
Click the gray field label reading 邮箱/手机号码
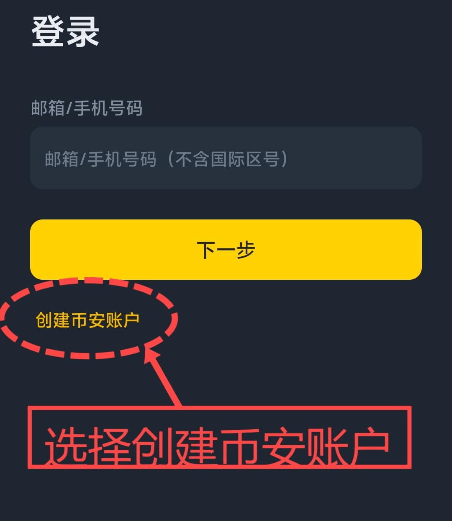click(x=87, y=108)
